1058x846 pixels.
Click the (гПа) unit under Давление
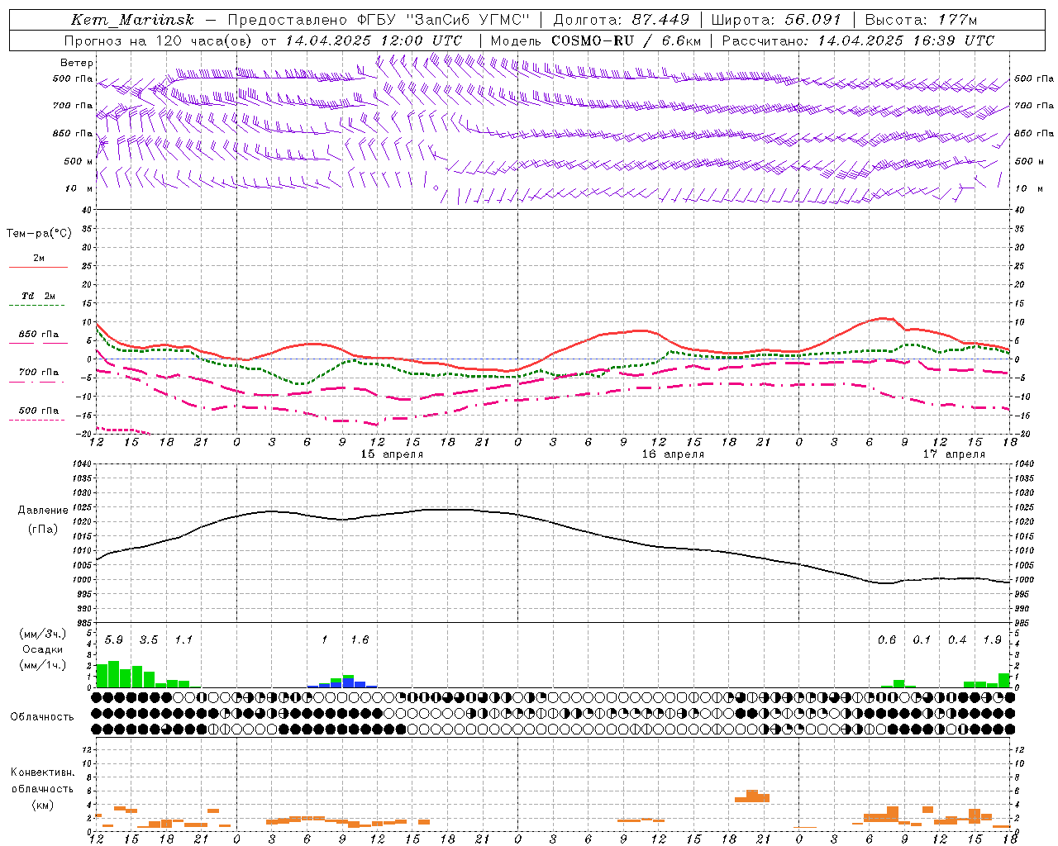point(43,530)
